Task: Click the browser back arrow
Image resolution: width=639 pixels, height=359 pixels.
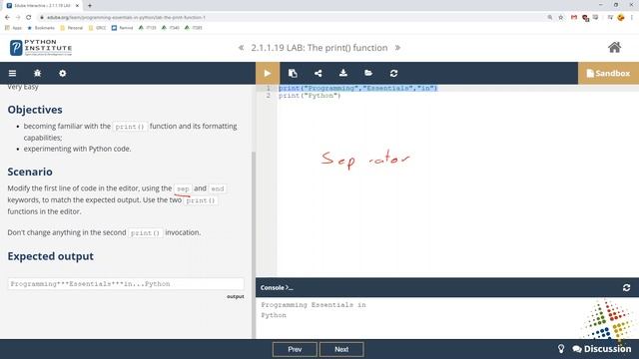Action: tap(7, 18)
